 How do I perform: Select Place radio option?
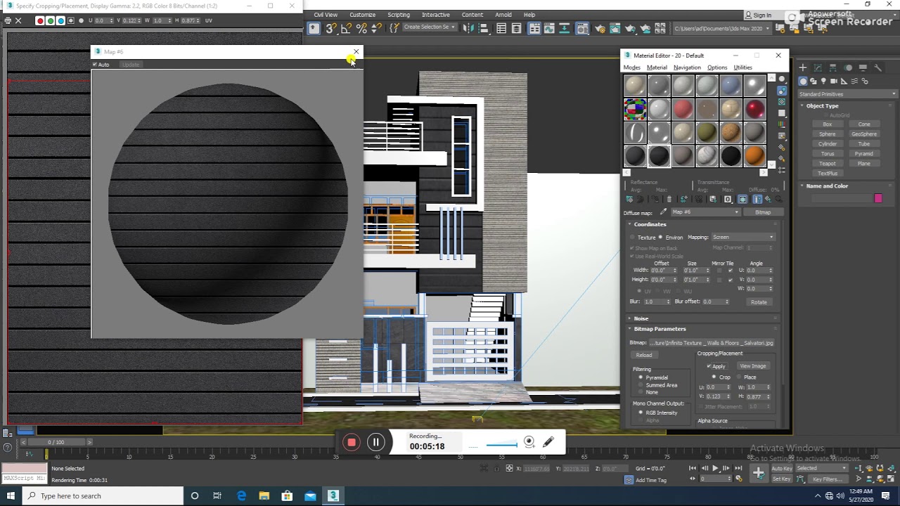[740, 377]
